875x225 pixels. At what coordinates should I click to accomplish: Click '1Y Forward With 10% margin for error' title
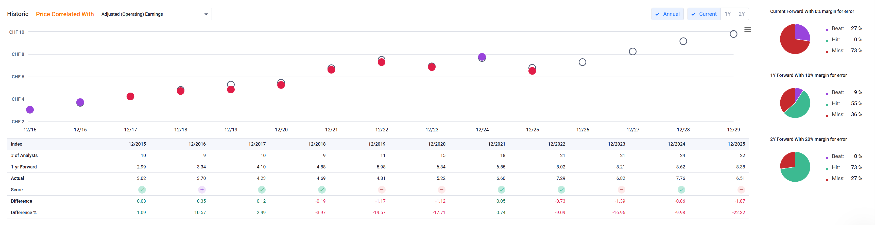pyautogui.click(x=809, y=75)
